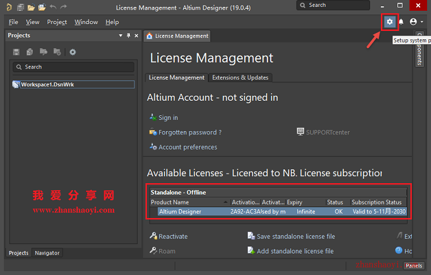Click the Altium logo icon in title bar
The height and width of the screenshot is (275, 431).
click(9, 7)
